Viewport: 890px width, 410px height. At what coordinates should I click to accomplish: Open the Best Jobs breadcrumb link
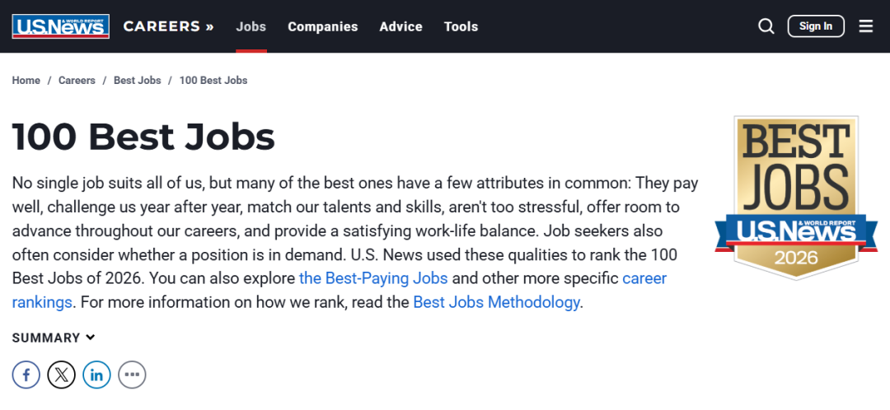click(x=137, y=81)
